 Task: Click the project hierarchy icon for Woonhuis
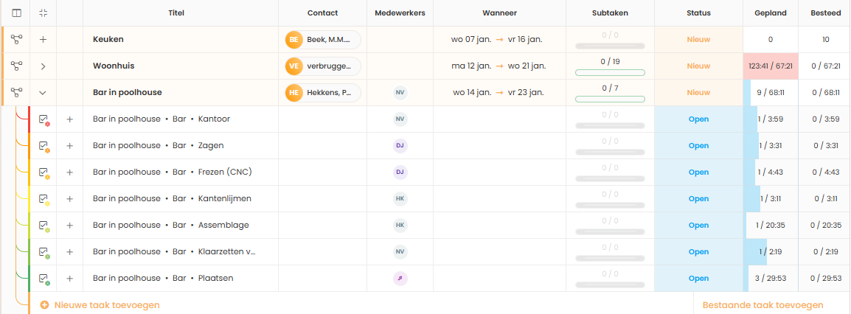[16, 66]
